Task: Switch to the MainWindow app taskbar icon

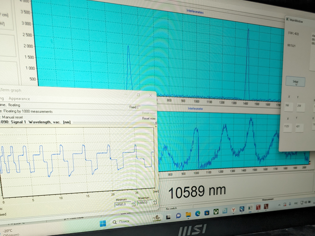Action: click(x=250, y=208)
